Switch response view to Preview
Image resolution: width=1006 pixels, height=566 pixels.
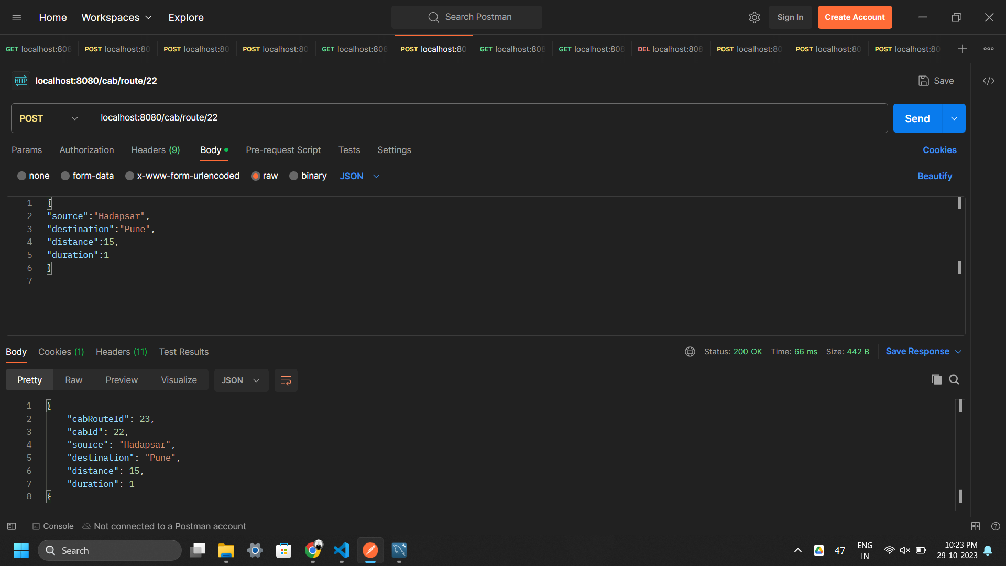pyautogui.click(x=122, y=380)
